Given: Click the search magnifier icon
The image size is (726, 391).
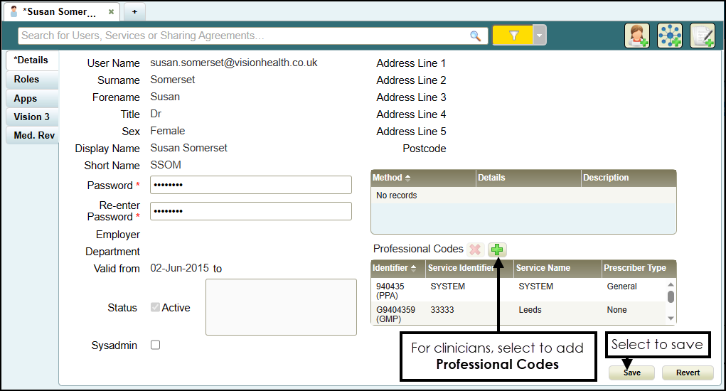Looking at the screenshot, I should [x=475, y=36].
